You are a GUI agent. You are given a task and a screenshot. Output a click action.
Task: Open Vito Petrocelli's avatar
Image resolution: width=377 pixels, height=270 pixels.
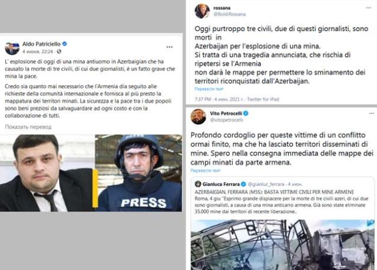point(198,116)
